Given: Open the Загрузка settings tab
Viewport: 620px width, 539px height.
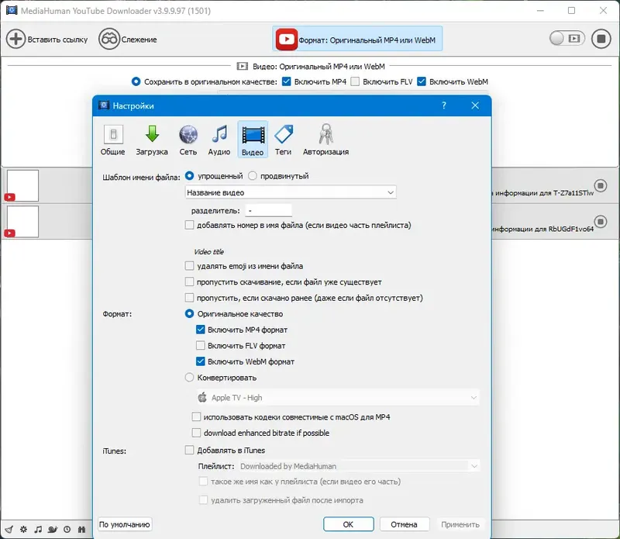Looking at the screenshot, I should pos(152,140).
